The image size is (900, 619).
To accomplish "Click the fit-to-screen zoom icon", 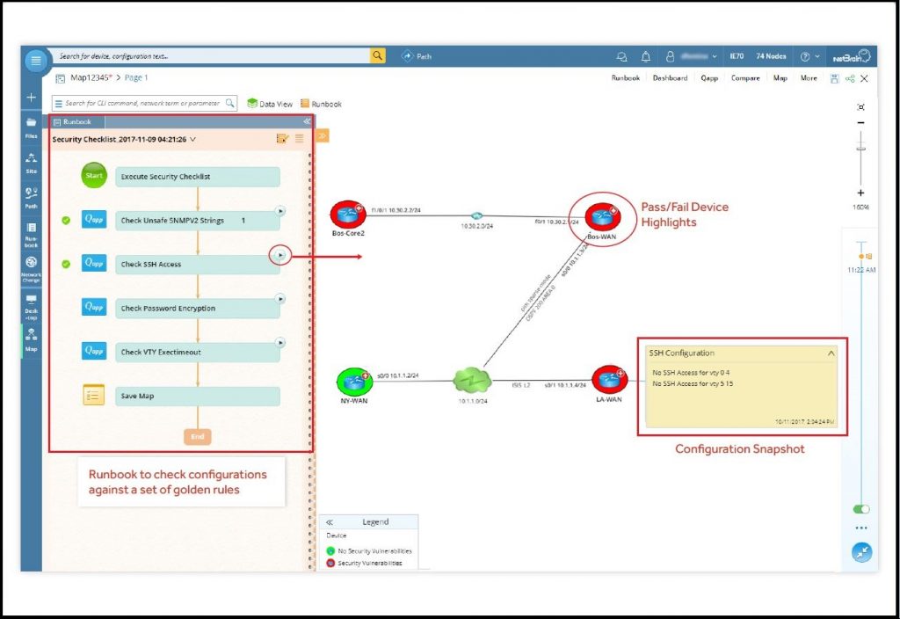I will coord(860,107).
